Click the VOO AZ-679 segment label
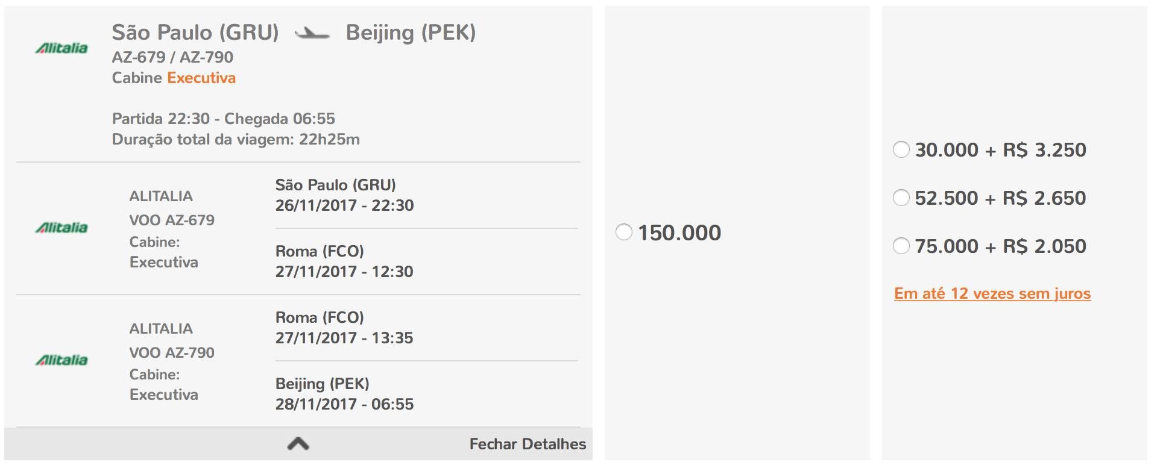 [x=172, y=220]
